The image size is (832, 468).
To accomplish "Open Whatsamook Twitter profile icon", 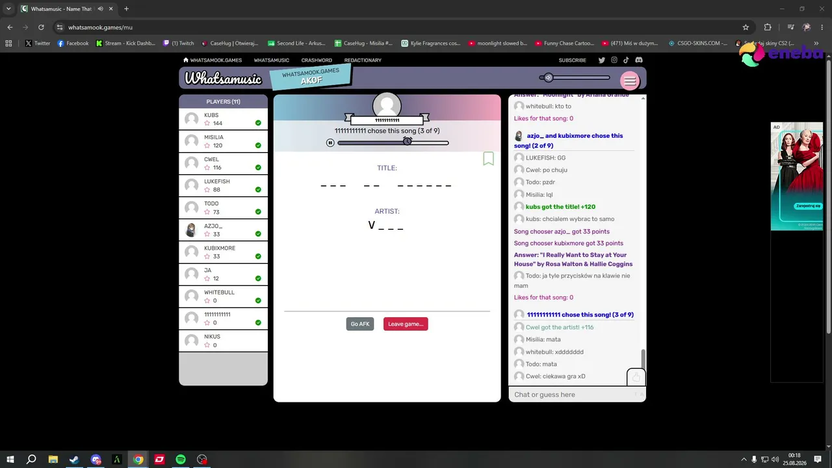I will pyautogui.click(x=602, y=60).
